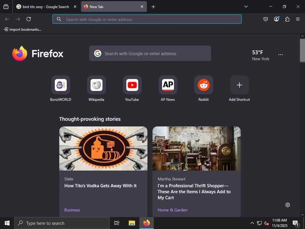This screenshot has height=229, width=305.
Task: Open new tab personalize gear icon
Action: click(288, 205)
